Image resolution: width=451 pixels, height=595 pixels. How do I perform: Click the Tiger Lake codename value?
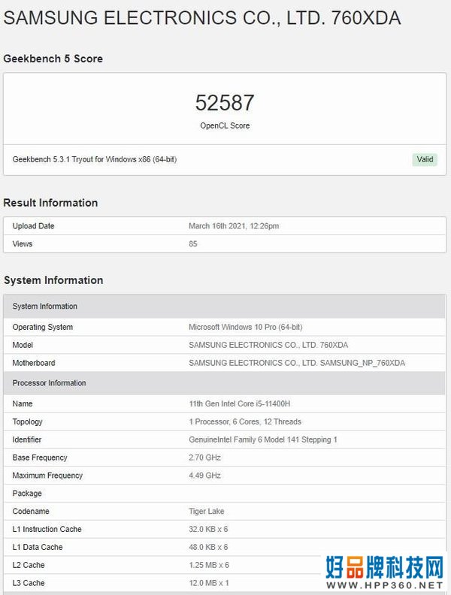[206, 511]
